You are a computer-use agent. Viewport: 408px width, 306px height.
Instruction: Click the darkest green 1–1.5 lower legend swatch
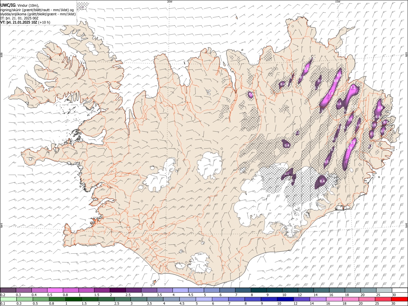pos(74,299)
